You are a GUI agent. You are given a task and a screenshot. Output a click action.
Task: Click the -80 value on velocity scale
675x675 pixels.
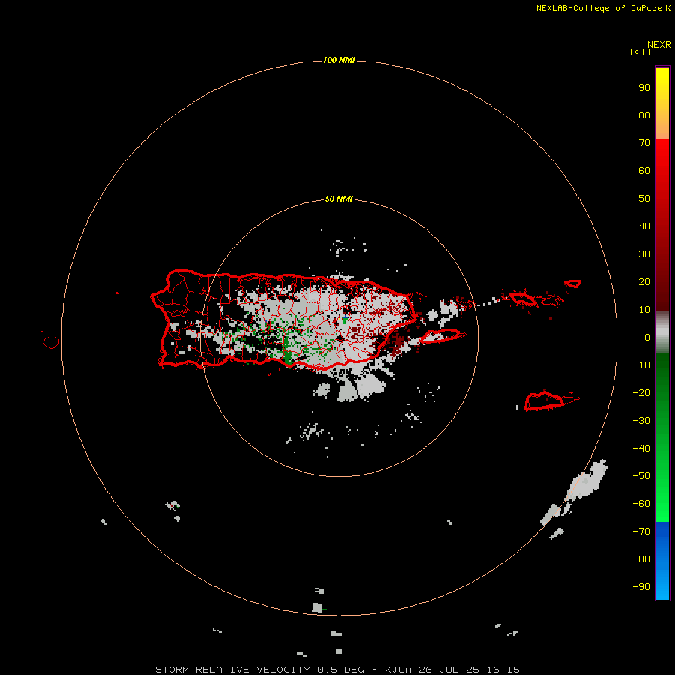point(641,559)
